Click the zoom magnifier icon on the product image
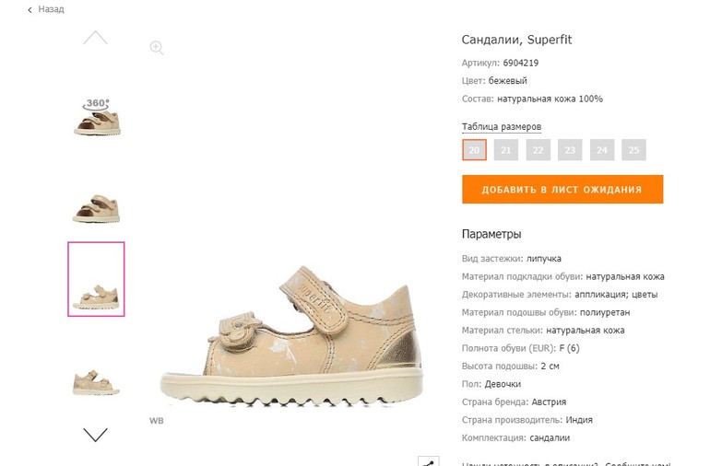Image resolution: width=710 pixels, height=466 pixels. pos(157,48)
